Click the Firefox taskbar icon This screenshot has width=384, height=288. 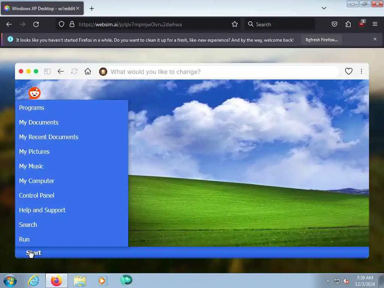[x=57, y=280]
